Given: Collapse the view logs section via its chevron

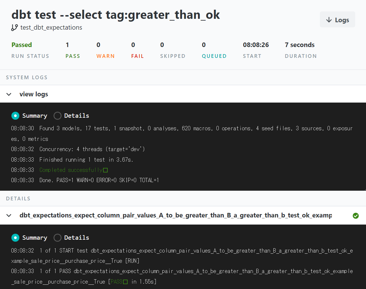Looking at the screenshot, I should [x=9, y=94].
